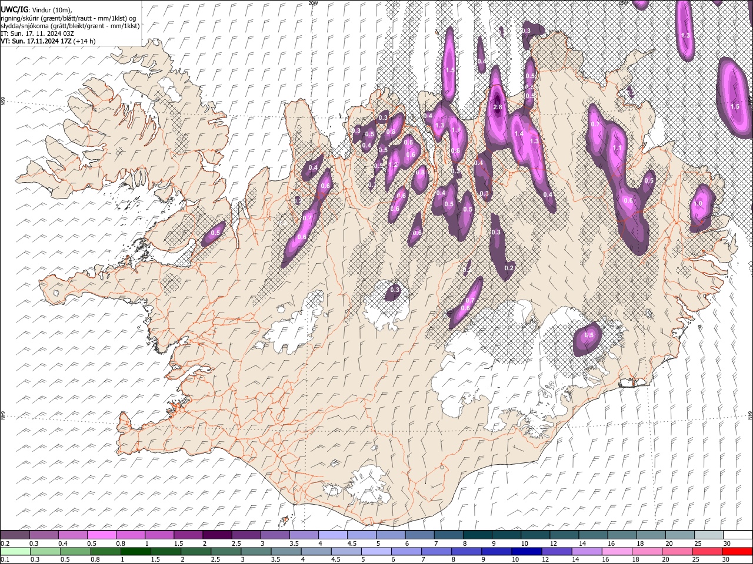
Task: Click the 1.4 precipitation value on map
Action: click(519, 134)
